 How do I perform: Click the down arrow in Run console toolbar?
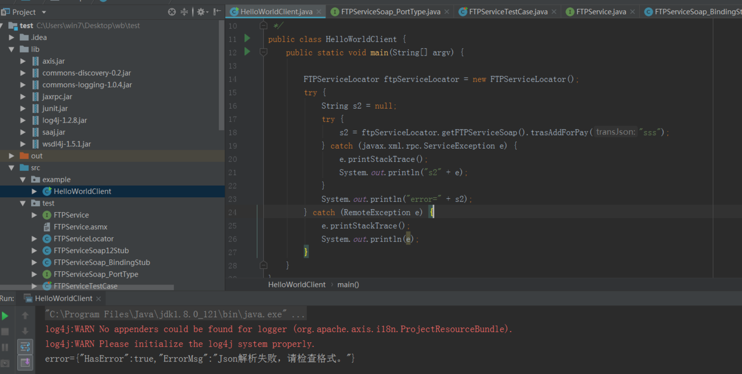pyautogui.click(x=25, y=331)
